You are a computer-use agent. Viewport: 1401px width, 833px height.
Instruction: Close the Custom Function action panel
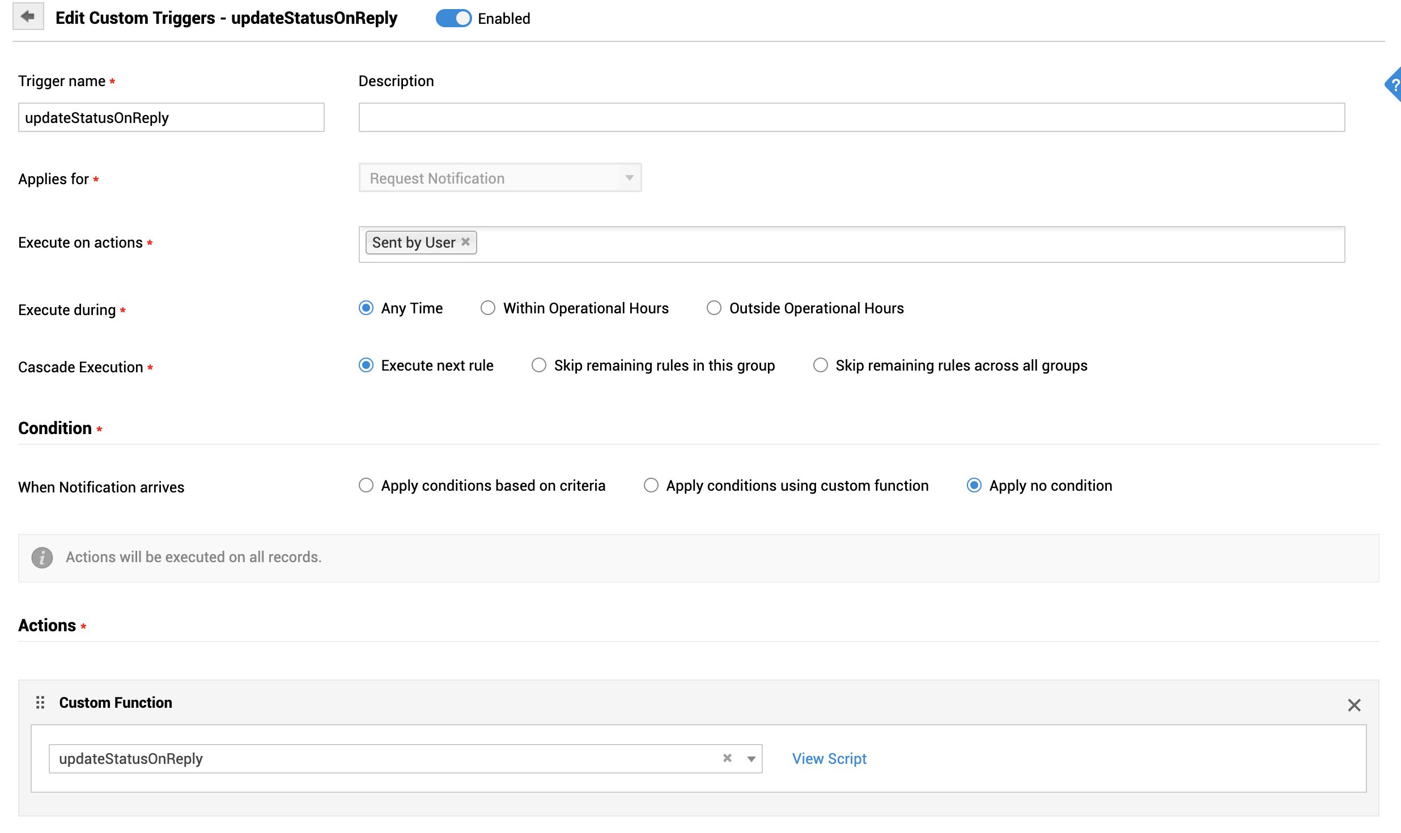click(x=1353, y=705)
